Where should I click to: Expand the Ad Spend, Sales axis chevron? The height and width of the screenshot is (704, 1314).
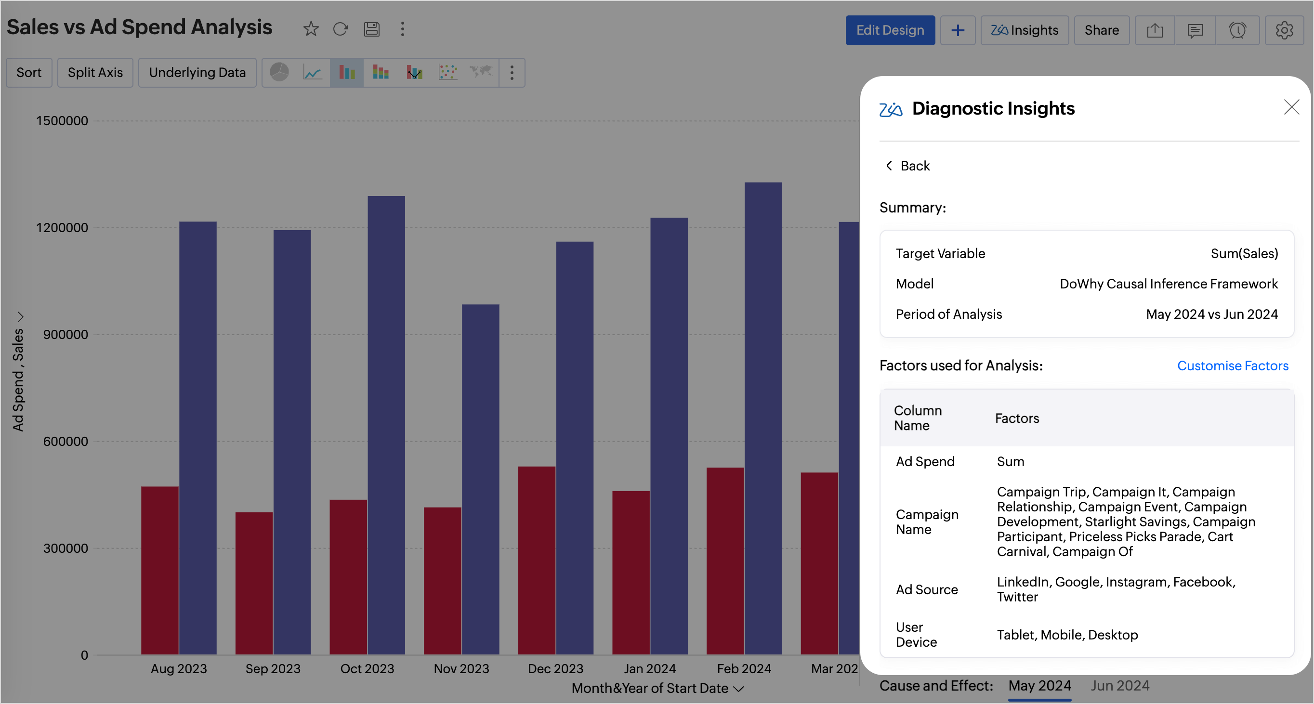[20, 316]
